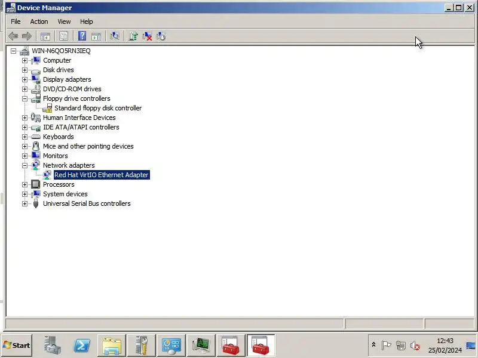Screen dimensions: 478x358
Task: Expand the Computer category
Action: 24,60
